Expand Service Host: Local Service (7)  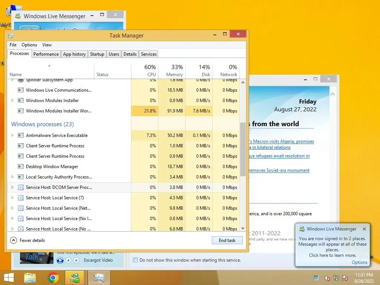(x=12, y=198)
